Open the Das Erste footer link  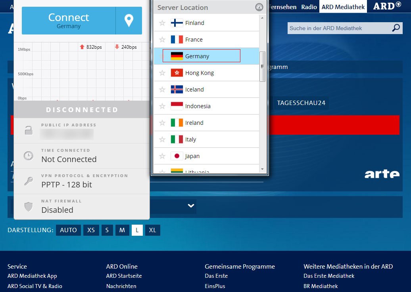[216, 276]
